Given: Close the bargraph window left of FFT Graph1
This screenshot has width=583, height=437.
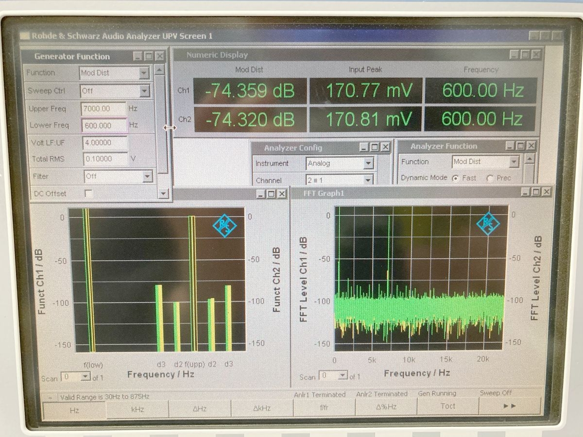Looking at the screenshot, I should point(282,194).
